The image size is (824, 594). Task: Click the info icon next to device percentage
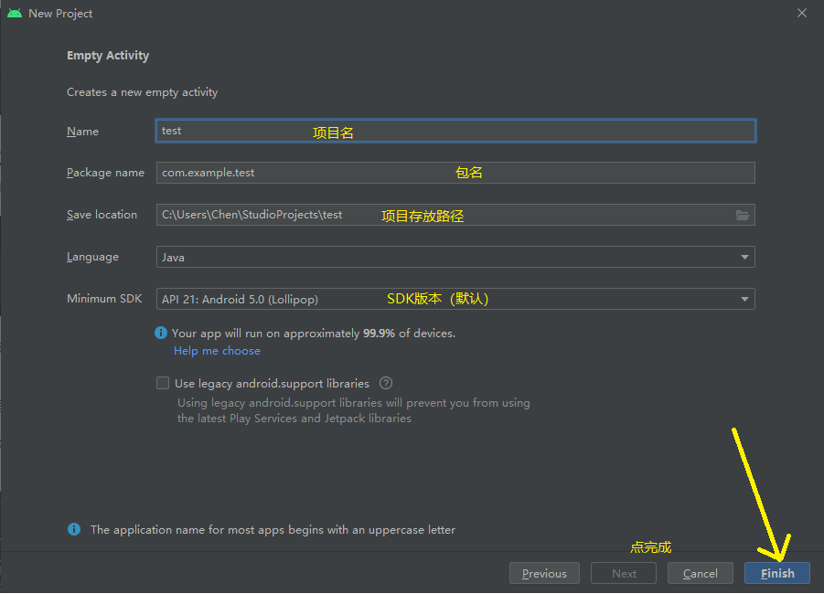(161, 333)
